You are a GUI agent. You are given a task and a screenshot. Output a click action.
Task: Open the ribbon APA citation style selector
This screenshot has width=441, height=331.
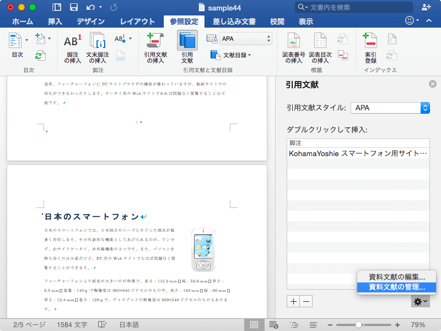point(246,39)
